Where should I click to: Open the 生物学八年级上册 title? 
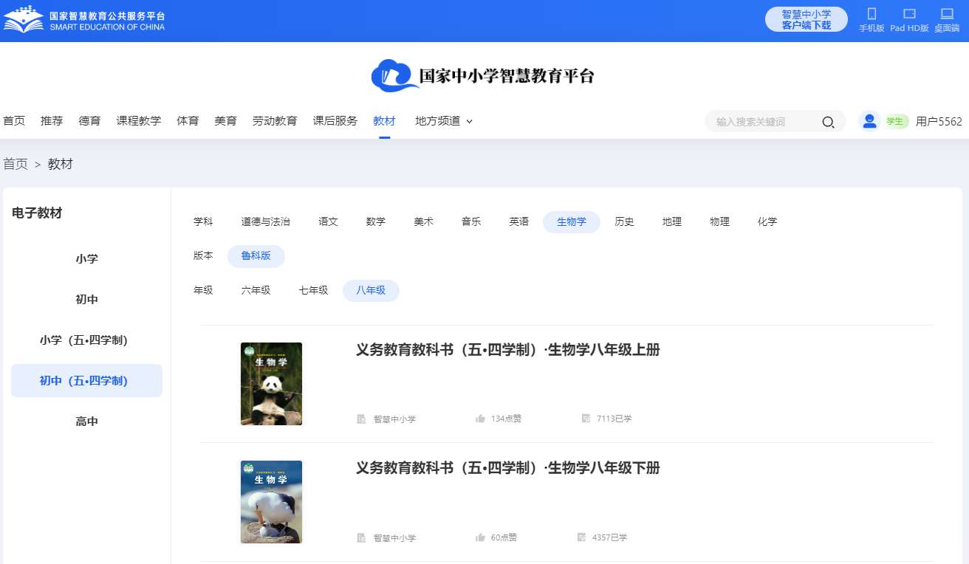click(508, 350)
